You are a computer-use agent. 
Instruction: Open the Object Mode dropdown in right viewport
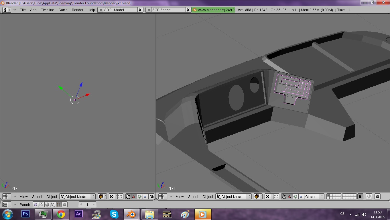click(234, 197)
